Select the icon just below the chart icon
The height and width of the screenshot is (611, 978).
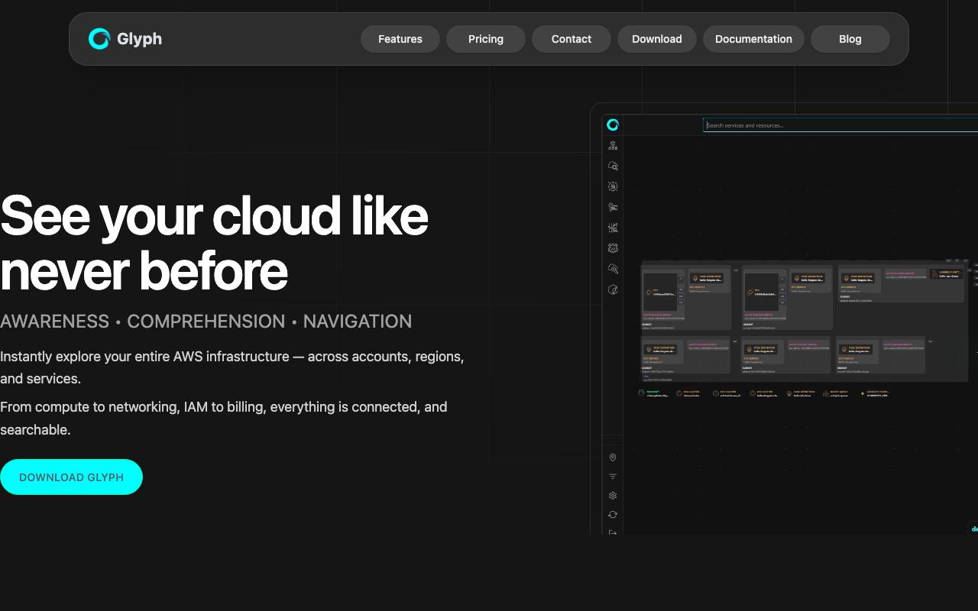[x=613, y=248]
